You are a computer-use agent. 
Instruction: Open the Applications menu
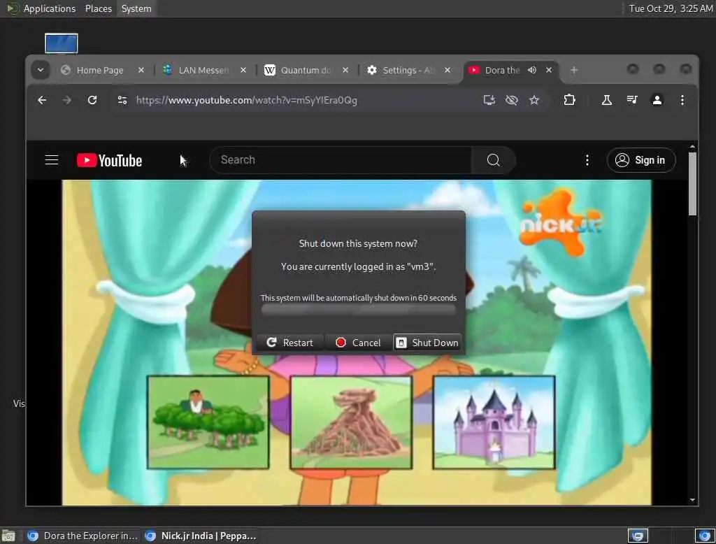click(x=50, y=8)
